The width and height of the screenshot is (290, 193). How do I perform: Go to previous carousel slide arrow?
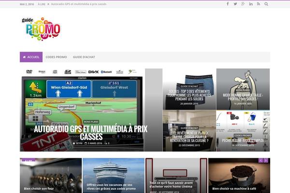coord(261,160)
